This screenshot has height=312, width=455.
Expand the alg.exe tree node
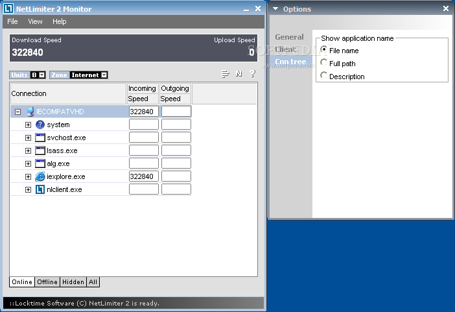click(x=28, y=163)
